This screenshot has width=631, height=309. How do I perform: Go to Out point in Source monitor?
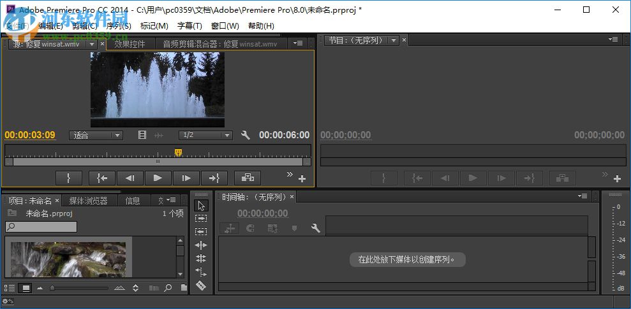(x=214, y=178)
